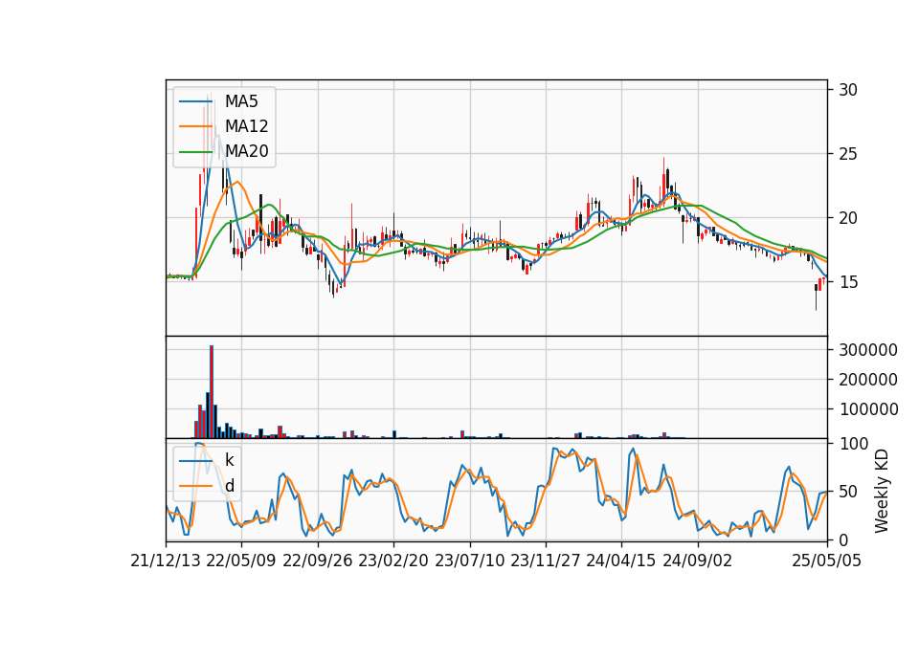
Task: Click the orange MA12 line sample in legend
Action: tap(195, 126)
